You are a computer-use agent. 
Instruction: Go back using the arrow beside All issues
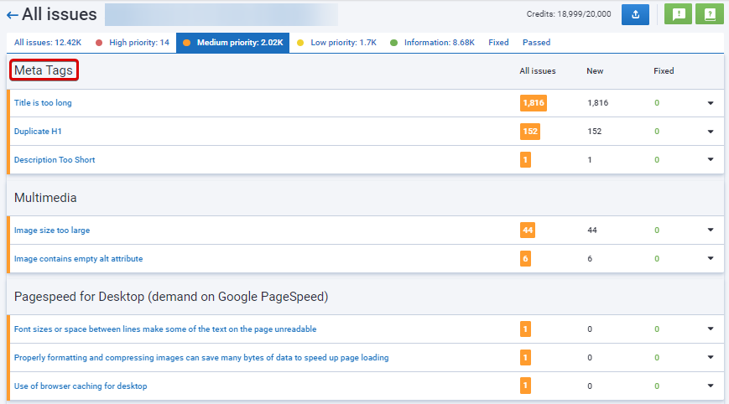[13, 15]
